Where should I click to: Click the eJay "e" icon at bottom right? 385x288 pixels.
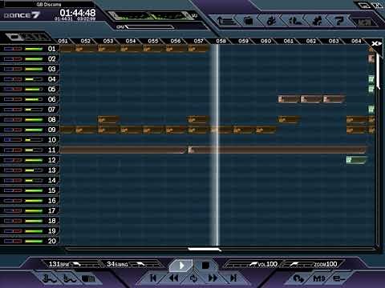tap(338, 278)
